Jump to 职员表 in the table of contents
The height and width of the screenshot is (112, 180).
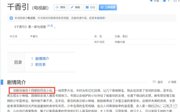(40, 65)
